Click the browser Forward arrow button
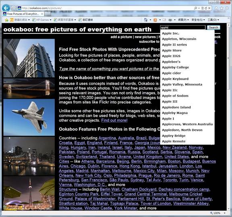232x217 pixels. coord(13,8)
